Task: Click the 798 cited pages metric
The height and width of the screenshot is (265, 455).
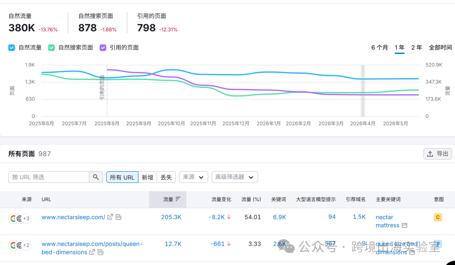Action: 146,28
